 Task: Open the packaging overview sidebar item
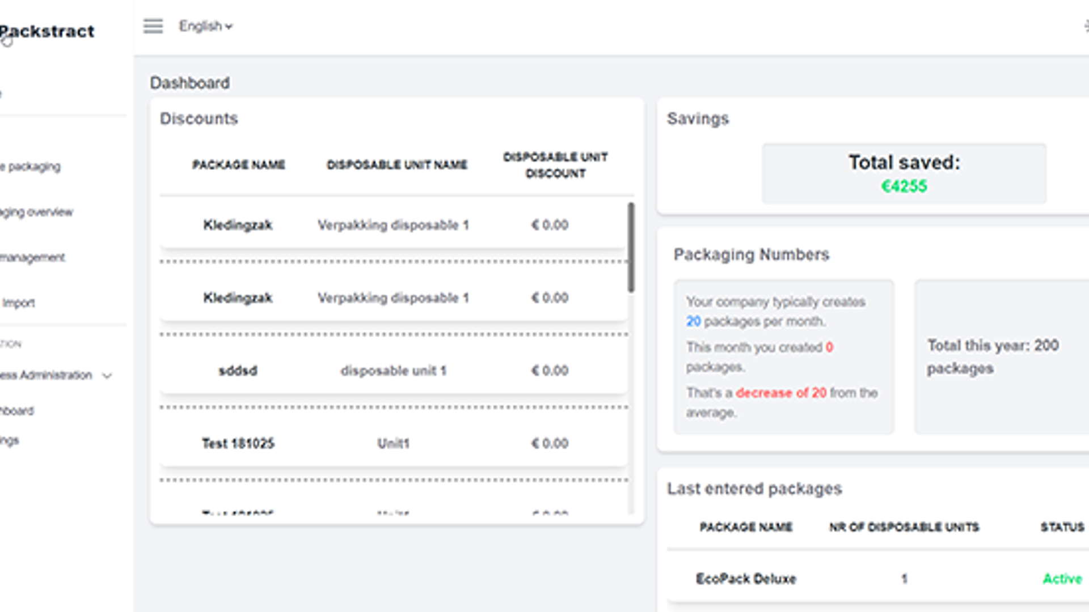[36, 212]
